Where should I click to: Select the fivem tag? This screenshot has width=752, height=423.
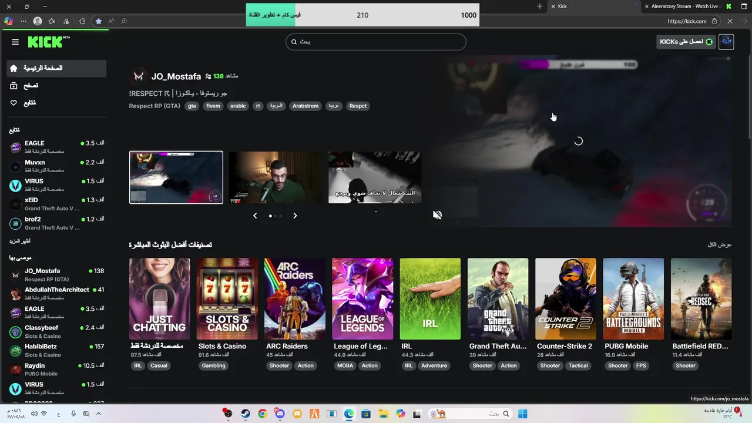tap(213, 106)
